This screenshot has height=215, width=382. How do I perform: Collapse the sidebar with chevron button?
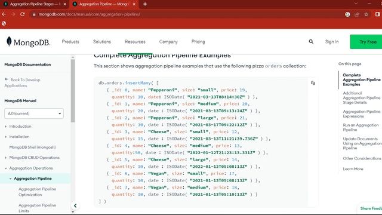[x=75, y=205]
